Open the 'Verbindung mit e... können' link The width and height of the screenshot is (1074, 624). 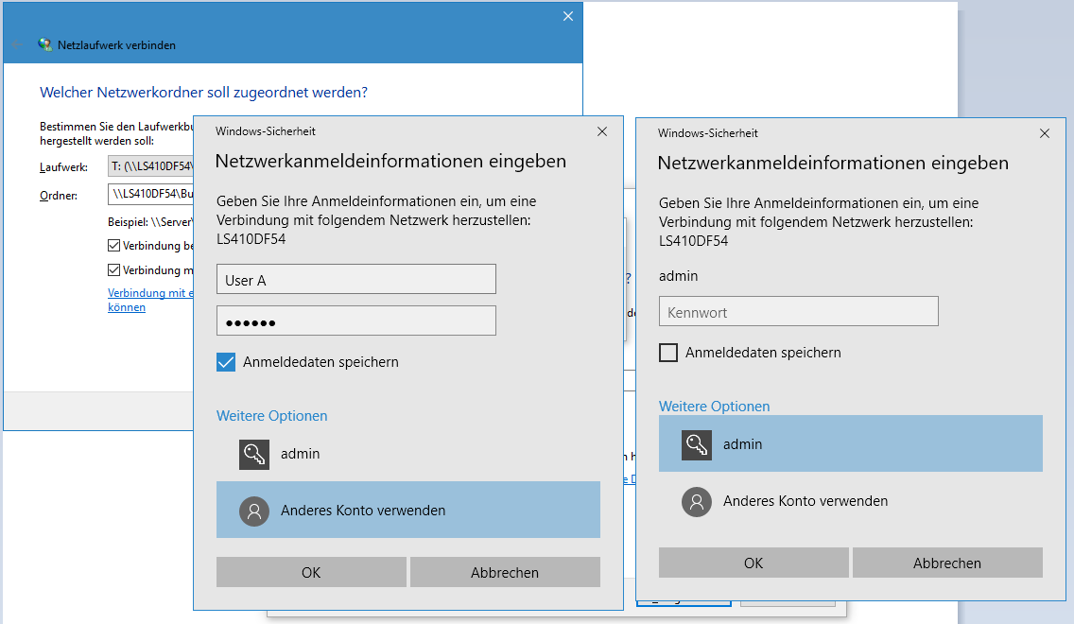coord(150,300)
